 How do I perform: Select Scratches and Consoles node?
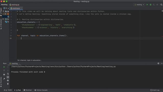click(7, 22)
